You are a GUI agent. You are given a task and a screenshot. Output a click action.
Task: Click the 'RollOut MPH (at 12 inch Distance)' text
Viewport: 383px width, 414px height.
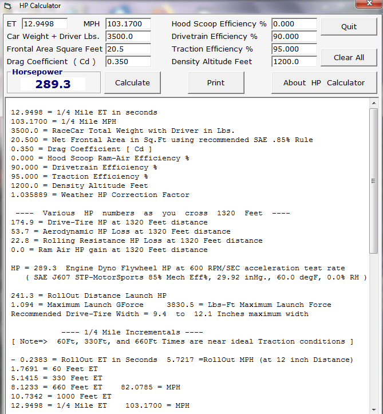click(260, 360)
